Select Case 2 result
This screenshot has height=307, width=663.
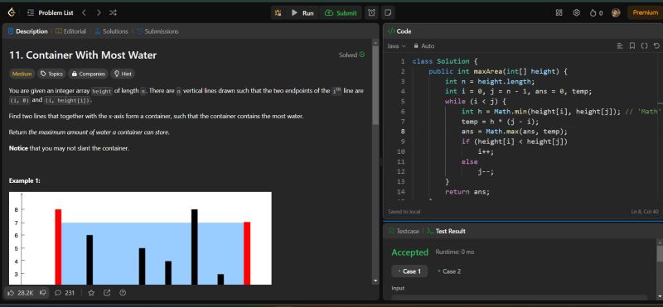(x=449, y=271)
